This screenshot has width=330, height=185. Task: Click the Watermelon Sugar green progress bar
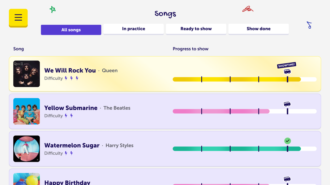237,149
